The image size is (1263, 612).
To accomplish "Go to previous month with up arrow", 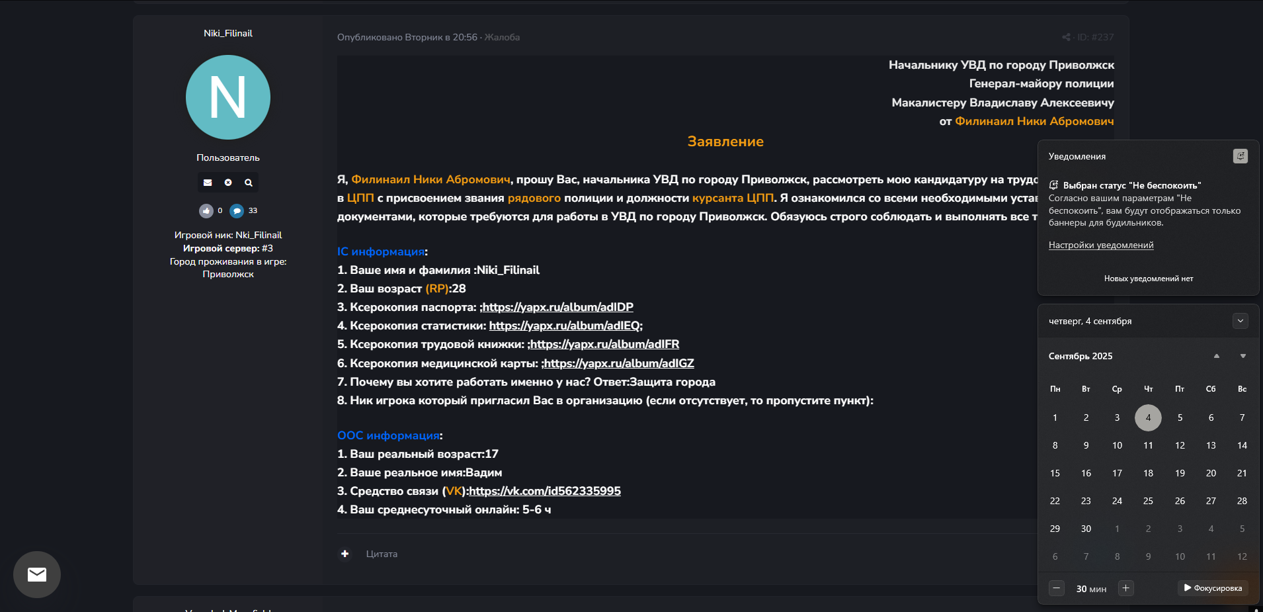I will click(x=1216, y=356).
